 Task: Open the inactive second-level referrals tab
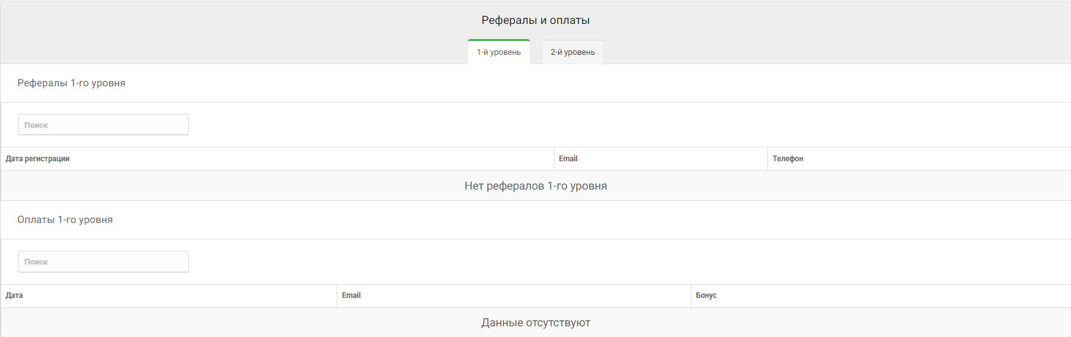point(572,52)
